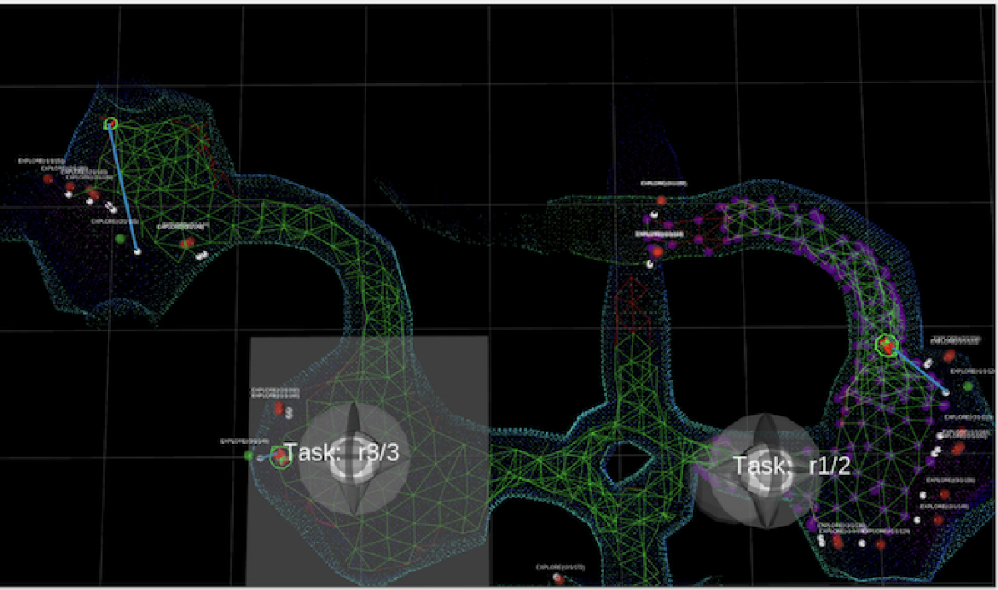Select the "Task: r3/3" label

[342, 452]
